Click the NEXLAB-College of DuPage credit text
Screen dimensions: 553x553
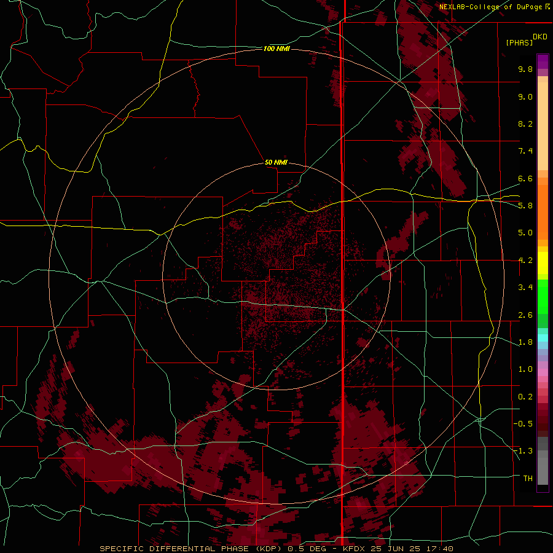coord(492,7)
